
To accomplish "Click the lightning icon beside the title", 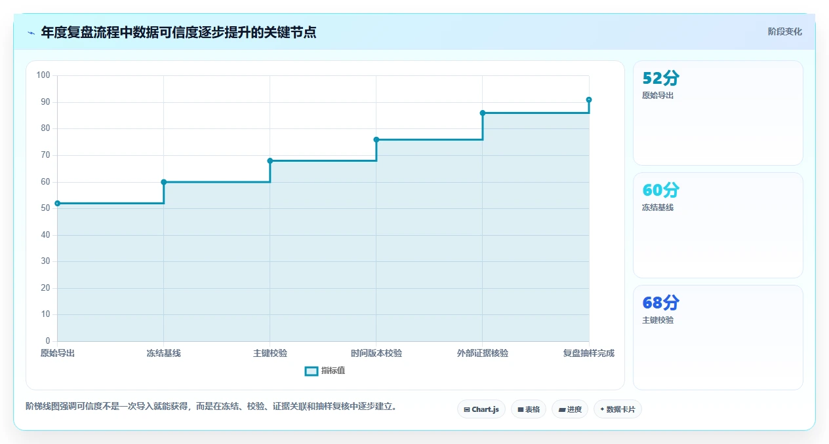I will (31, 33).
